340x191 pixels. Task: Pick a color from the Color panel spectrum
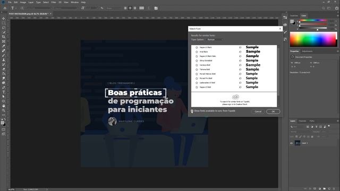pos(313,39)
